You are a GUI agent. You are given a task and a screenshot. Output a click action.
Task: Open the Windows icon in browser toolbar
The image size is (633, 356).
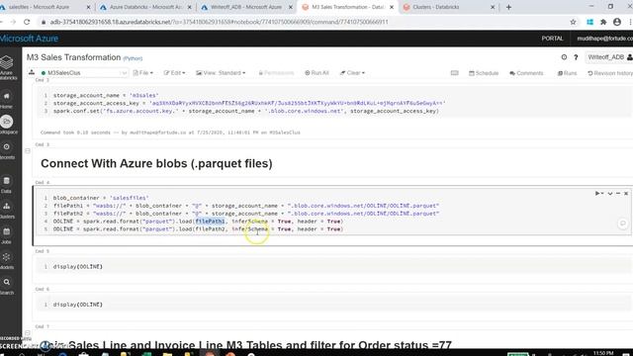tap(589, 22)
